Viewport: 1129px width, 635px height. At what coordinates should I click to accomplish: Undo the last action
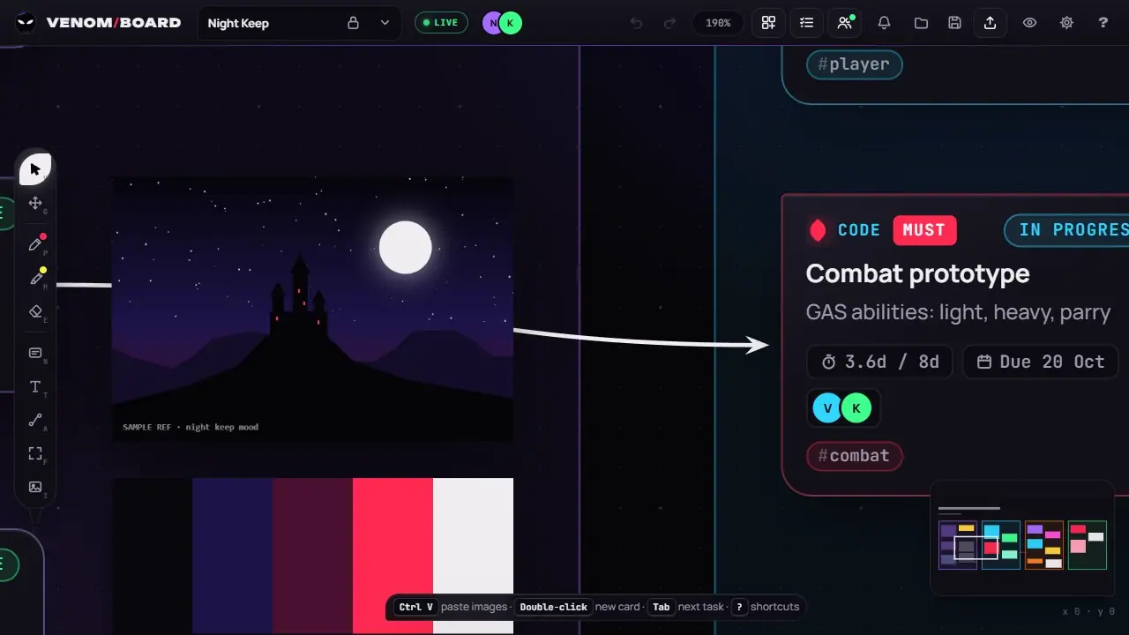(636, 23)
